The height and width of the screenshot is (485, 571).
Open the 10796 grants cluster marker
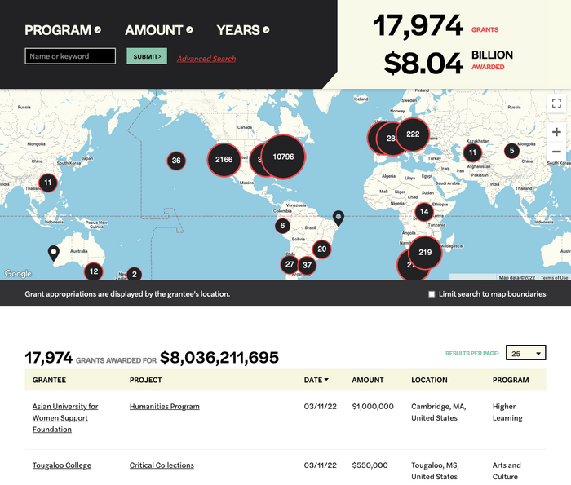pos(283,157)
